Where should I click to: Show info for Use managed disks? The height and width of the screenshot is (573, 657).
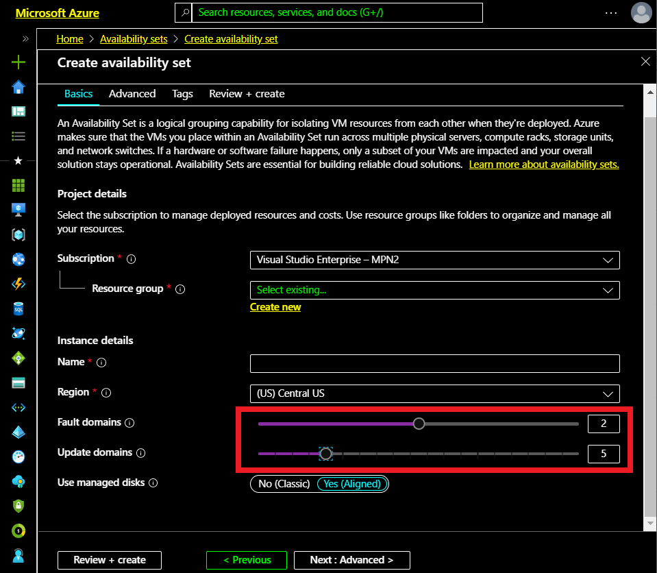(x=153, y=483)
